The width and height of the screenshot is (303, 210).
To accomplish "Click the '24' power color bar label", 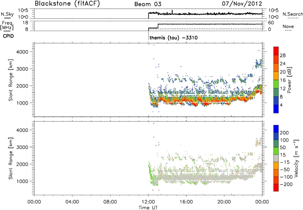I will 283,64.
